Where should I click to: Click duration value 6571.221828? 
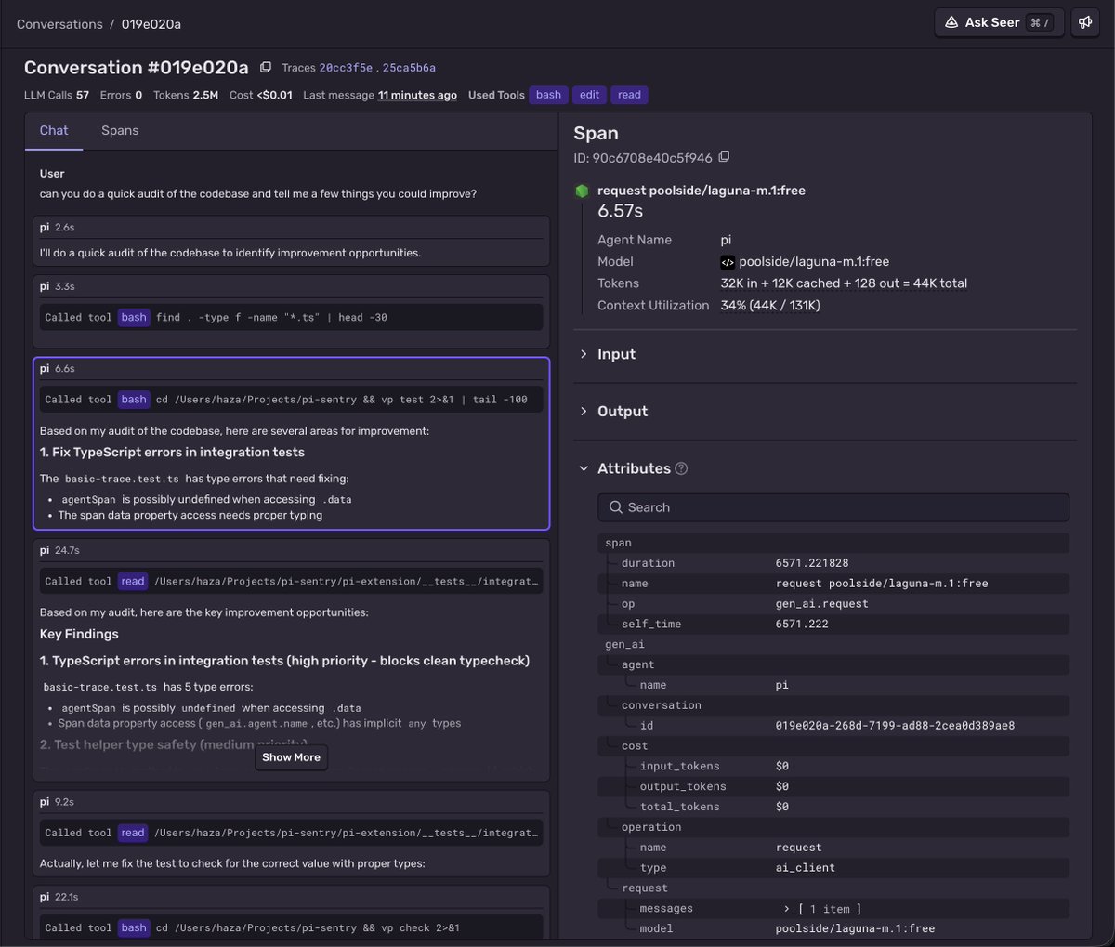[812, 563]
